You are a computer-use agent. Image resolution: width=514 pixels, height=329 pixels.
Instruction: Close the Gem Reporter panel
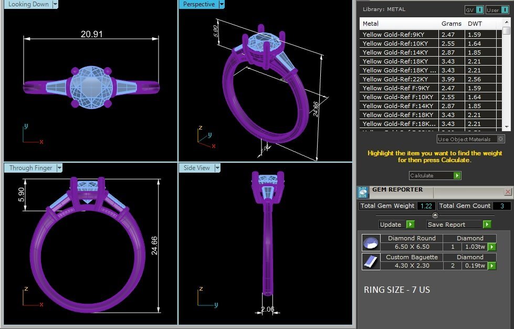[x=508, y=192]
